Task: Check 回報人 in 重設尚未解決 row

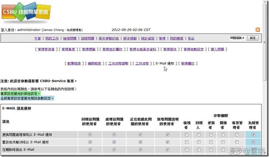Action: pyautogui.click(x=199, y=142)
